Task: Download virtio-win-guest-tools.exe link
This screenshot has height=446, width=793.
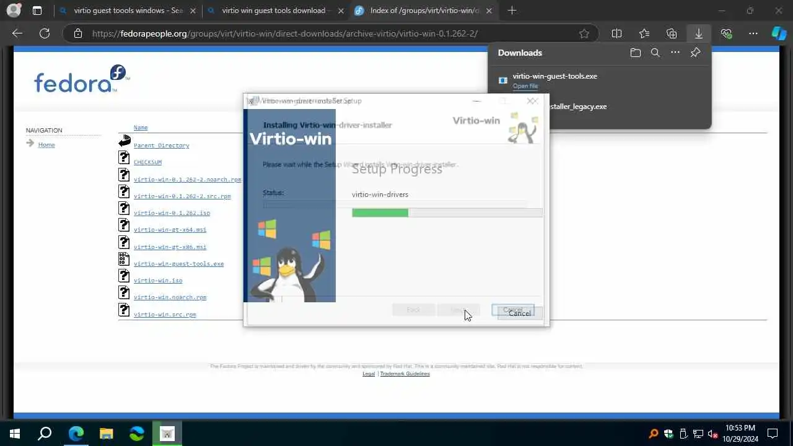Action: [x=178, y=263]
